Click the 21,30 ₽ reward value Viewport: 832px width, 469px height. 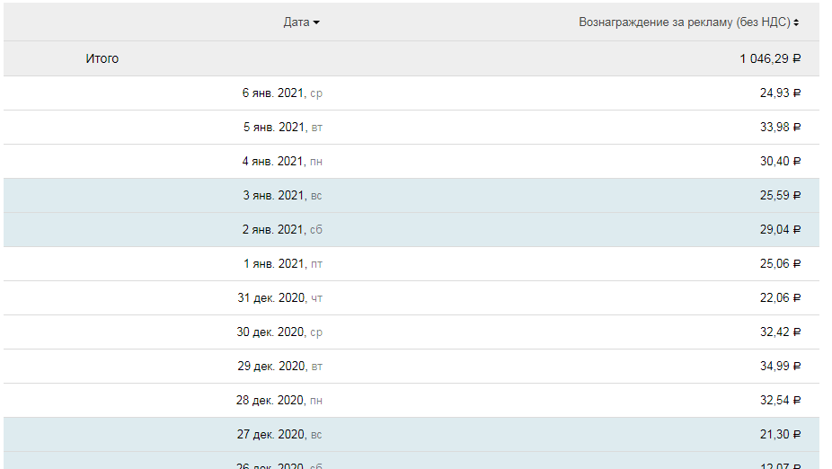[x=780, y=434]
